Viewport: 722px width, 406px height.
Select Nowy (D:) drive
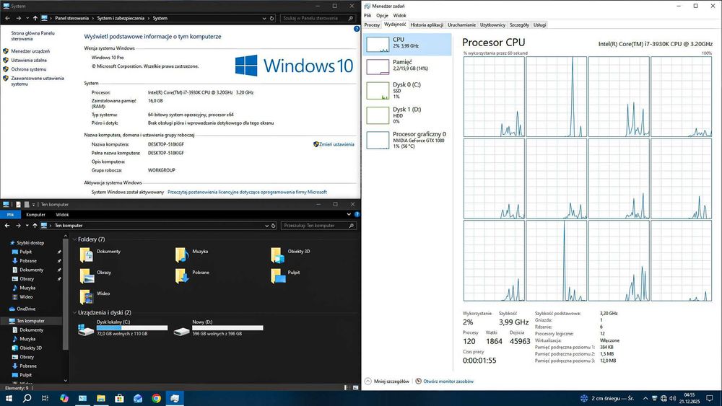pyautogui.click(x=219, y=327)
